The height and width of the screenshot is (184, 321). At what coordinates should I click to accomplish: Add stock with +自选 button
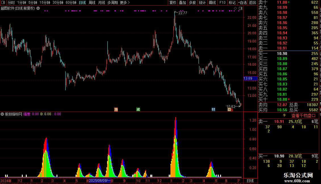pos(242,3)
